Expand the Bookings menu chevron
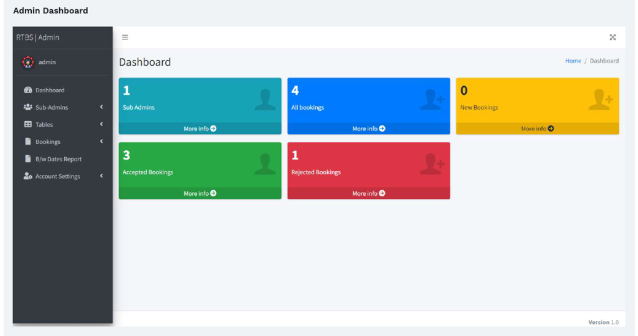 coord(102,142)
